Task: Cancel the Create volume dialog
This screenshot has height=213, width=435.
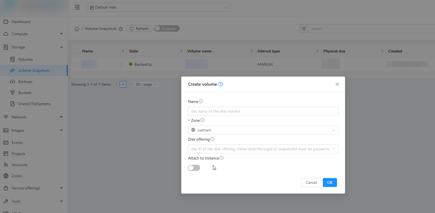Action: point(311,182)
